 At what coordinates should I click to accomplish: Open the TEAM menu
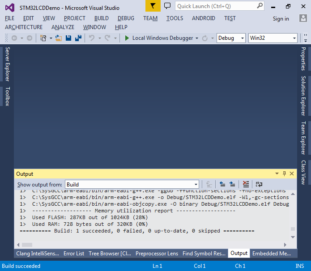tap(150, 18)
